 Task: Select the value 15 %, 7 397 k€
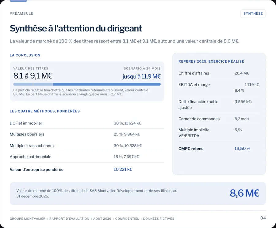click(126, 156)
